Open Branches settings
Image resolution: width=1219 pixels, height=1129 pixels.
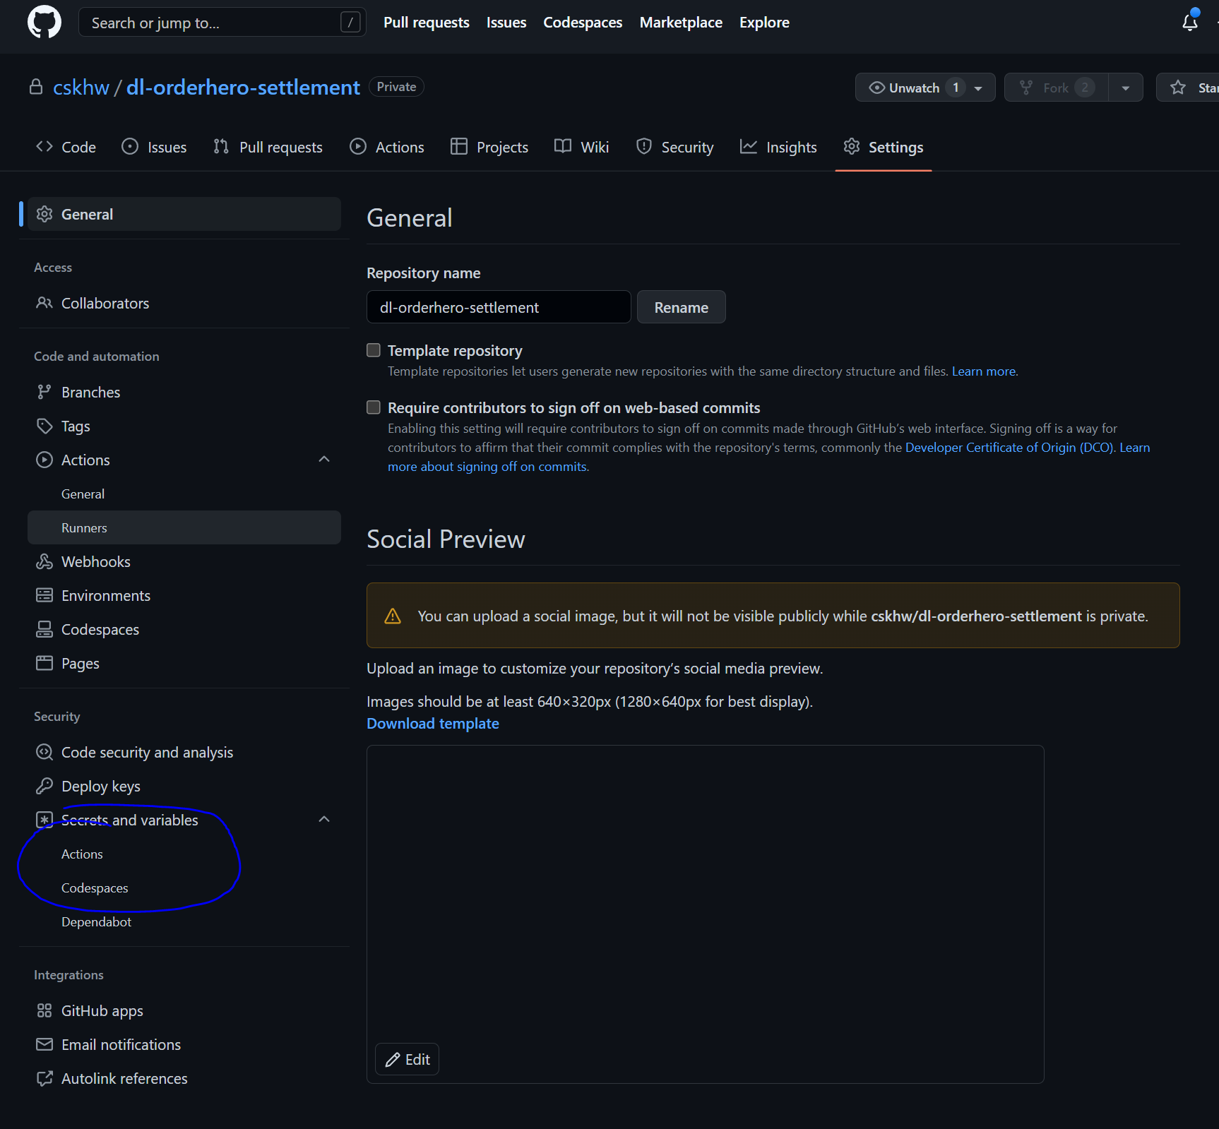pos(184,392)
